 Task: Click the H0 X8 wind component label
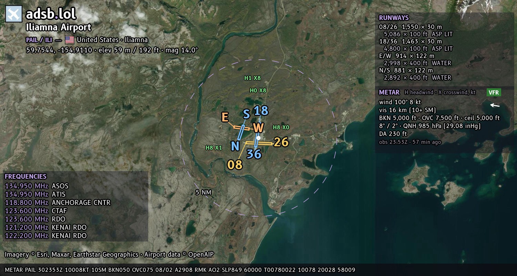[258, 90]
